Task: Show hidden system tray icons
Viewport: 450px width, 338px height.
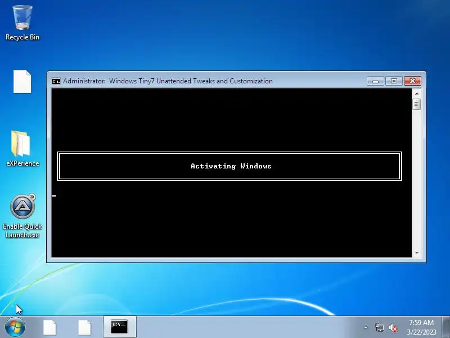Action: click(x=366, y=327)
